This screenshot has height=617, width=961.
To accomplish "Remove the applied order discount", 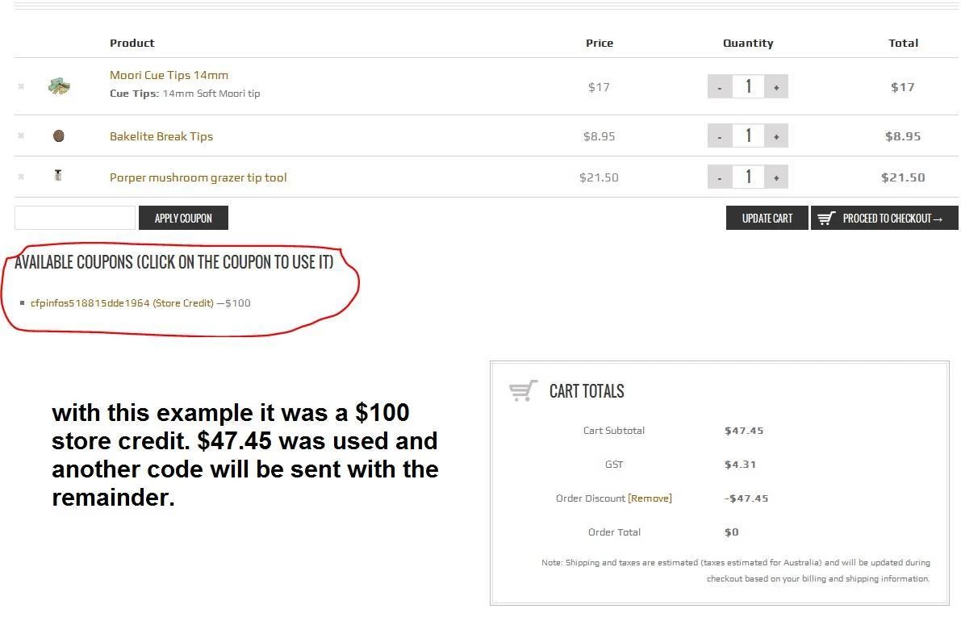I will [x=650, y=498].
